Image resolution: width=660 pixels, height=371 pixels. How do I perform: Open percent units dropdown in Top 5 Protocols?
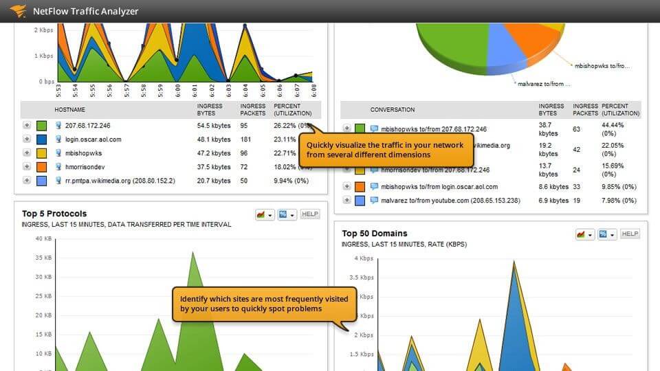click(x=287, y=214)
